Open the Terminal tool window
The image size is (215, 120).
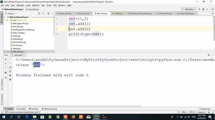coord(34,109)
